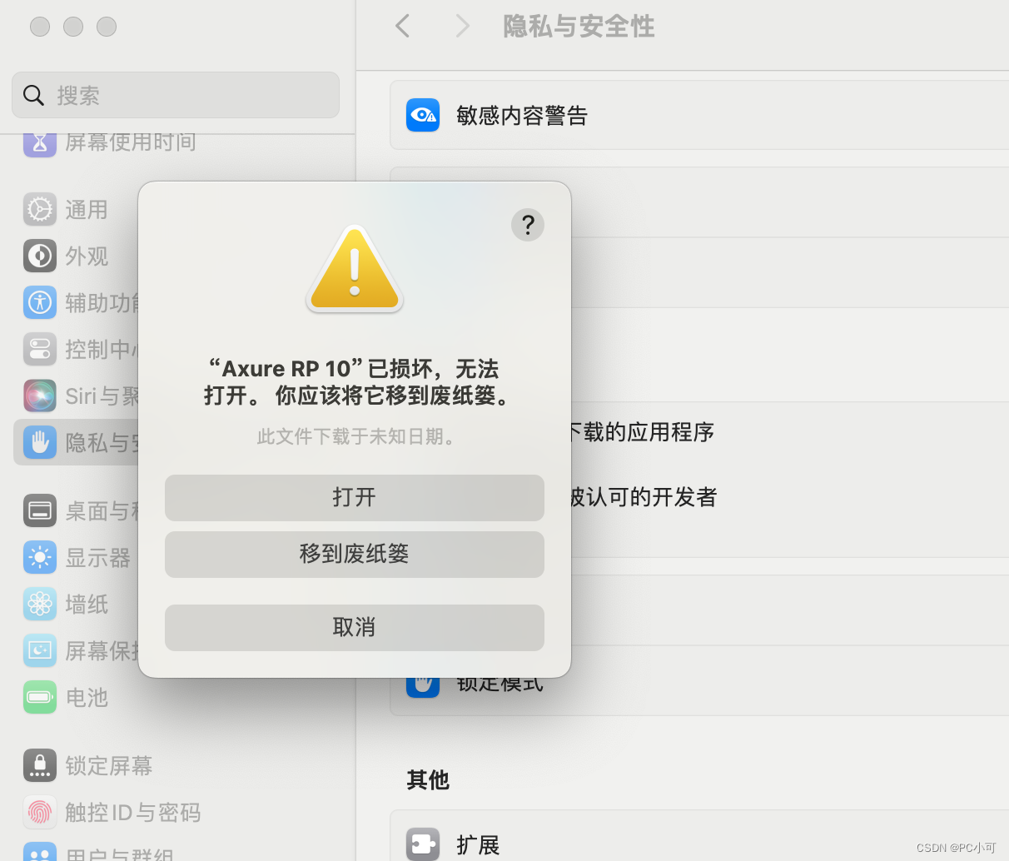Image resolution: width=1009 pixels, height=861 pixels.
Task: Select the 外观 icon in the sidebar
Action: (40, 256)
